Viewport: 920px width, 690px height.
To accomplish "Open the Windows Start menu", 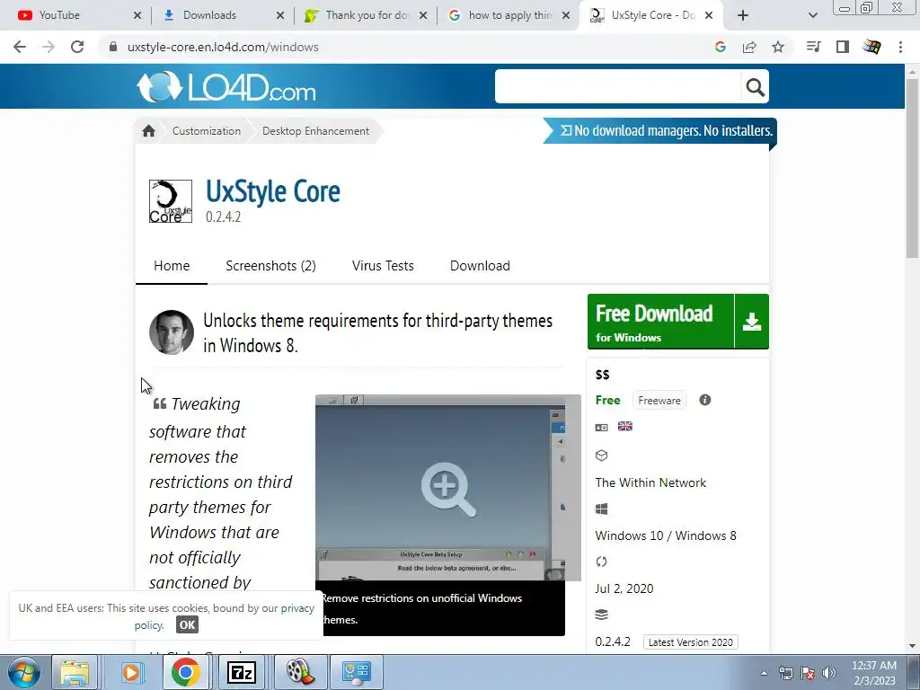I will click(24, 672).
